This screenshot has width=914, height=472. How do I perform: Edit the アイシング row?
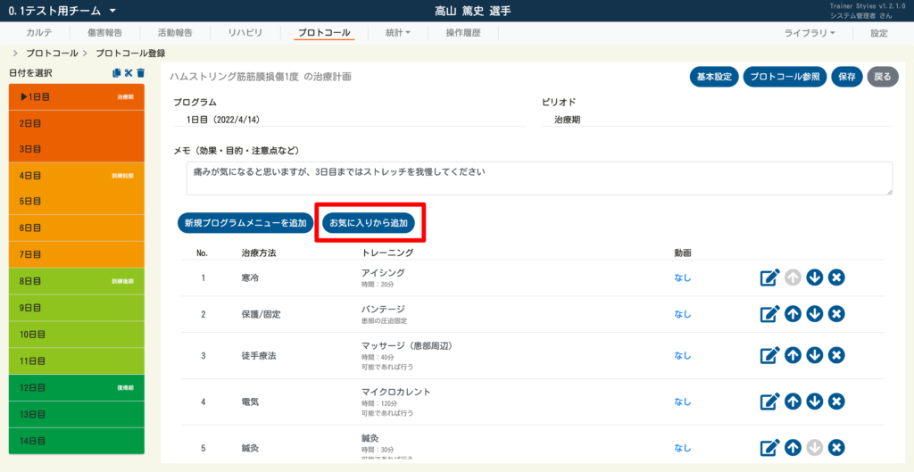point(769,278)
